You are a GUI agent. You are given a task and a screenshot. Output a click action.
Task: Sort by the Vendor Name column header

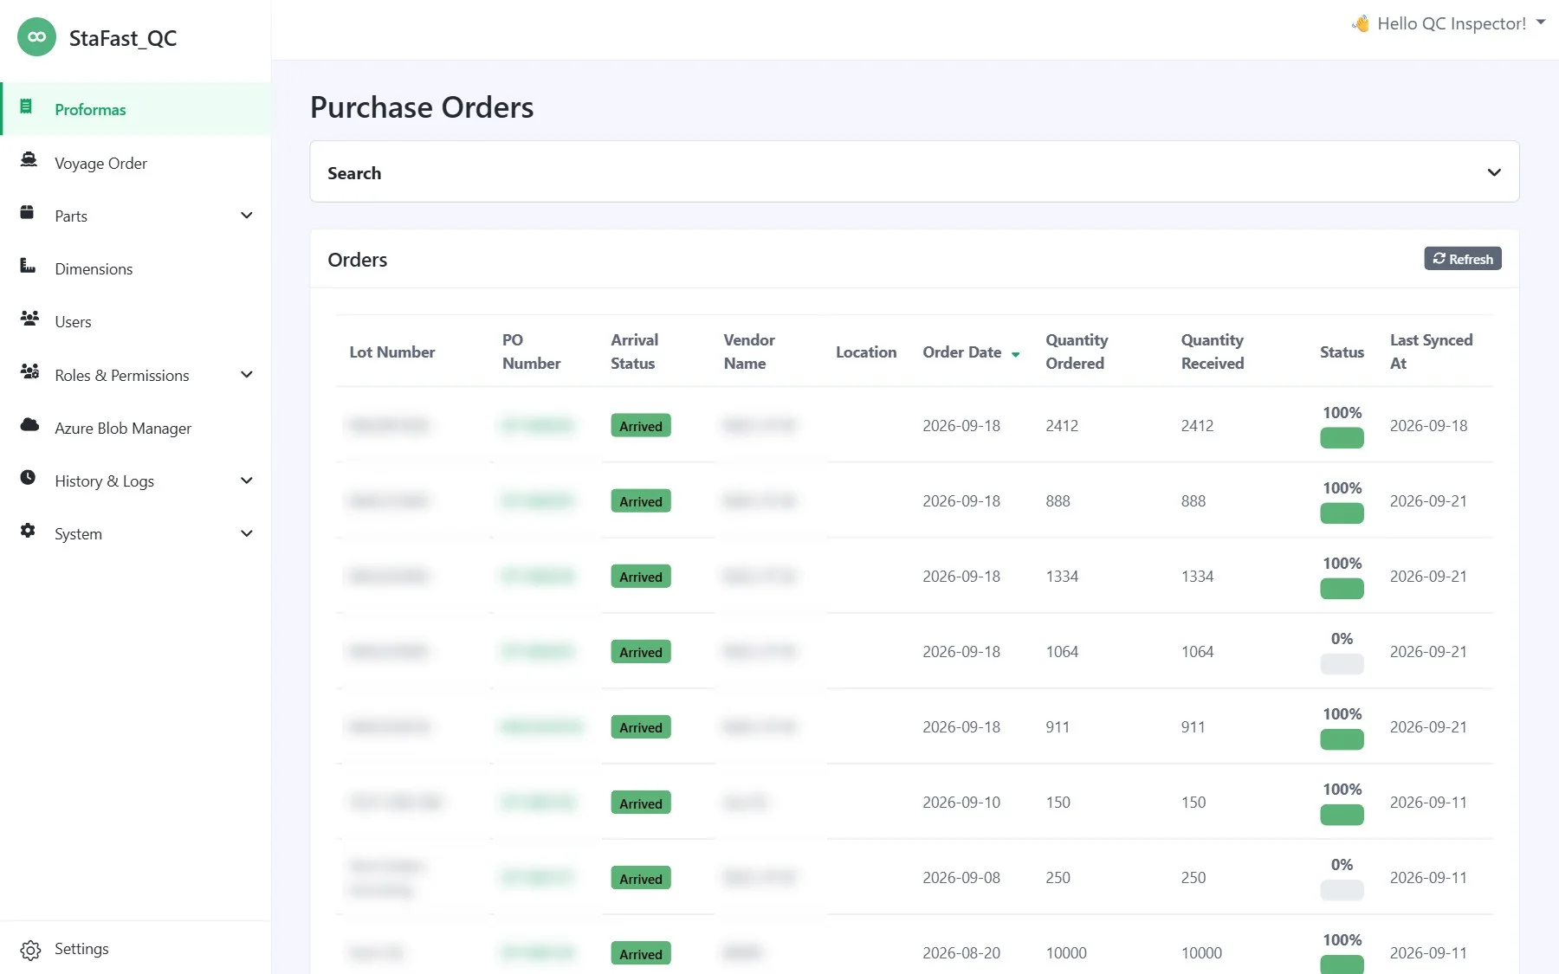[x=749, y=352]
